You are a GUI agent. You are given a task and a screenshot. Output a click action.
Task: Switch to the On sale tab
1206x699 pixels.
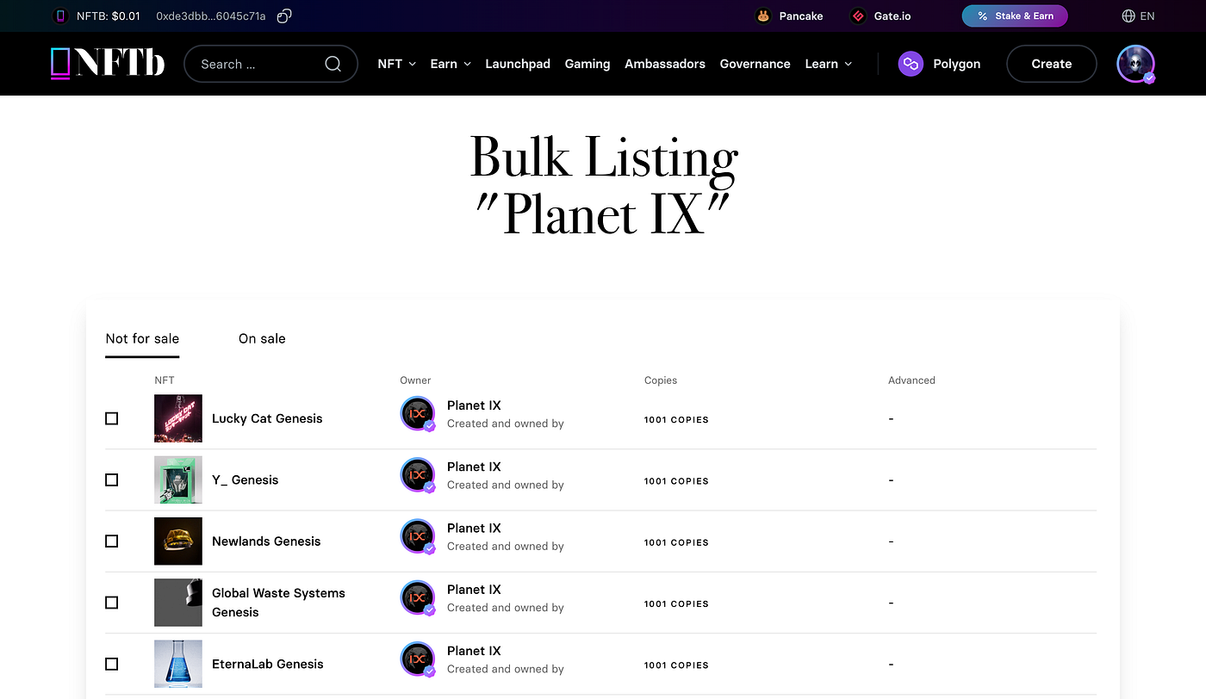pyautogui.click(x=262, y=338)
